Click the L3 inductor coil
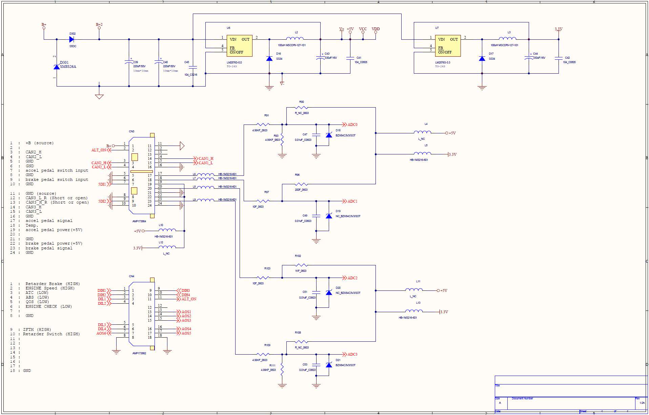Screen dimensions: 649x415 tap(507, 38)
